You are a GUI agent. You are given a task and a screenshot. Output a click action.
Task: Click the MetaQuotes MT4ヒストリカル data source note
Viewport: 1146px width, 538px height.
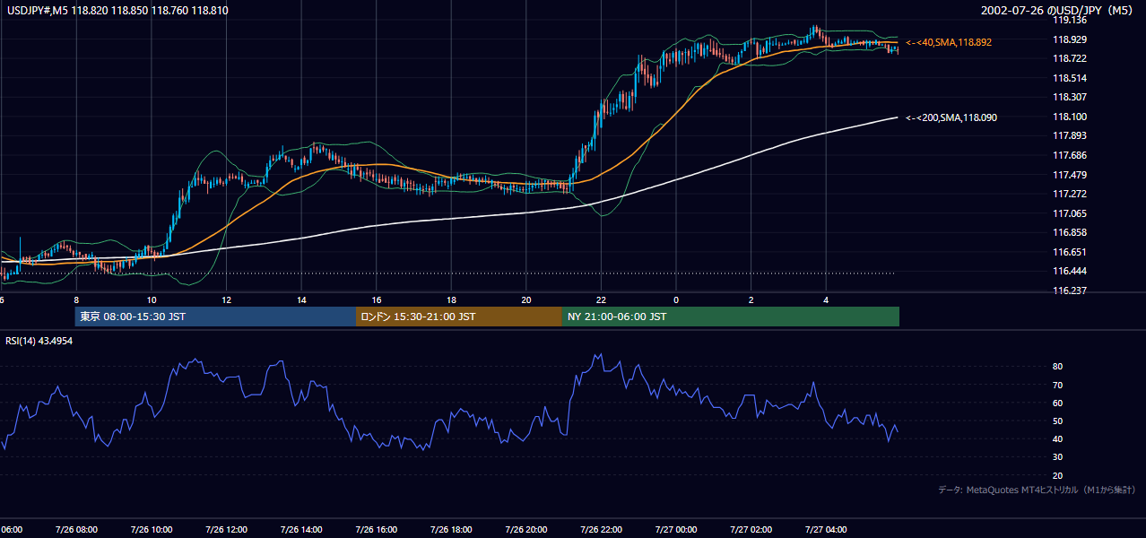[1037, 490]
